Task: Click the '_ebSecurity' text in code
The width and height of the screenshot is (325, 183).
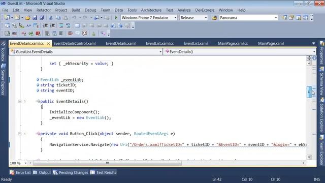Action: pos(76,64)
